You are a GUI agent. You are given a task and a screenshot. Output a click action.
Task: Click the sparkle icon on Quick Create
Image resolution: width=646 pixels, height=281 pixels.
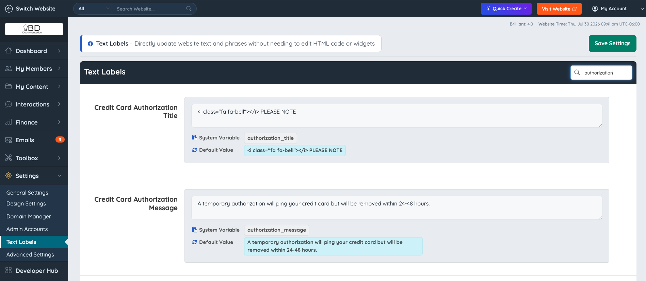488,9
